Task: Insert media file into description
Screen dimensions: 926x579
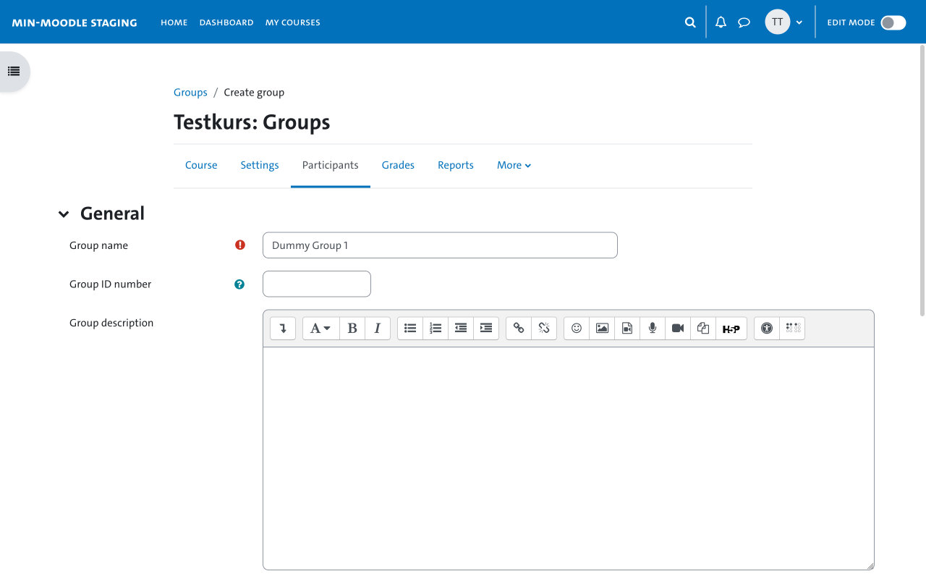Action: 627,329
